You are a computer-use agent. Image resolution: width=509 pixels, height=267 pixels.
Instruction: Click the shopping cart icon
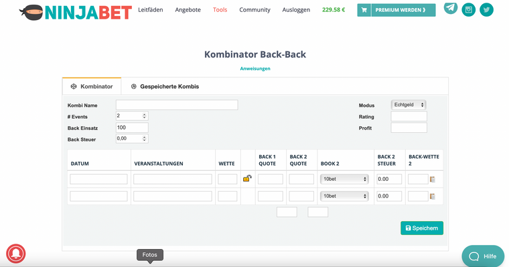tap(364, 10)
